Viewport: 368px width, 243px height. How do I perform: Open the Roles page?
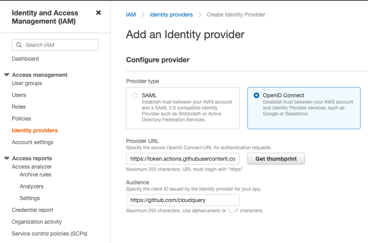[x=19, y=107]
